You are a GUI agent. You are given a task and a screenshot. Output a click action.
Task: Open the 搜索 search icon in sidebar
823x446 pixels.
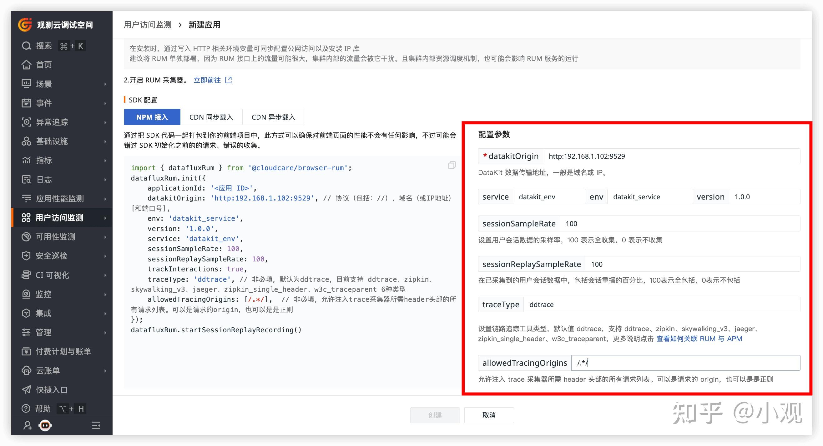click(x=26, y=46)
